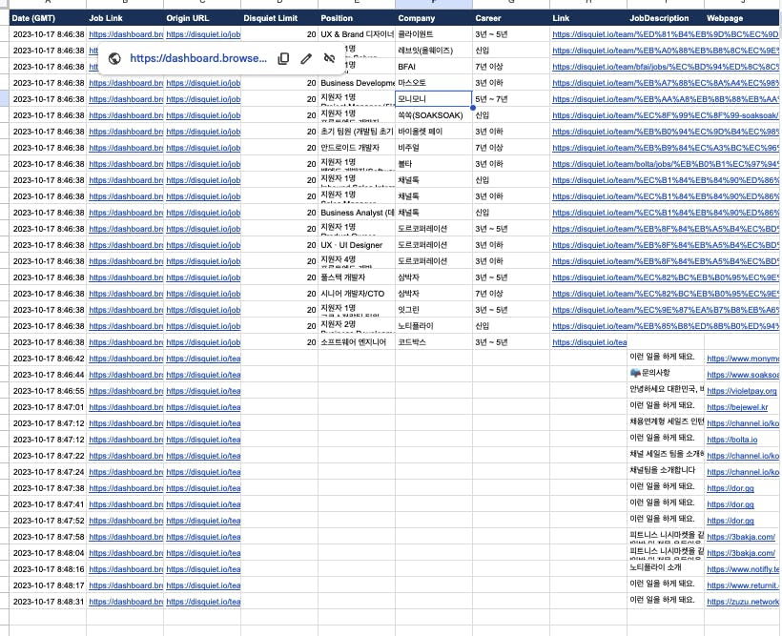This screenshot has height=636, width=782.
Task: Click the 모니모니 company cell
Action: (x=434, y=99)
